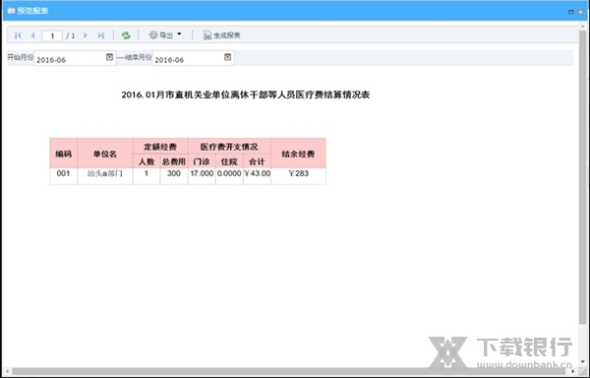
Task: Click the 结束月份 date field
Action: click(x=193, y=58)
